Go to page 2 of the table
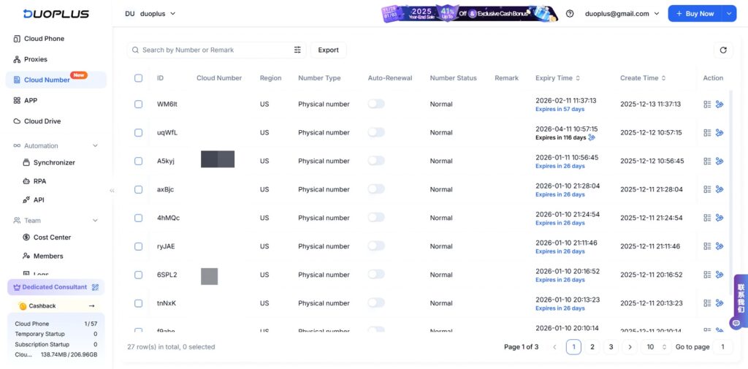The image size is (748, 369). [592, 347]
